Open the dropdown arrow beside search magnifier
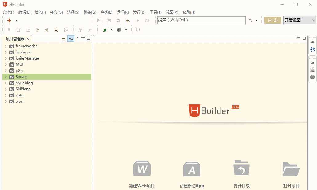 click(257, 20)
